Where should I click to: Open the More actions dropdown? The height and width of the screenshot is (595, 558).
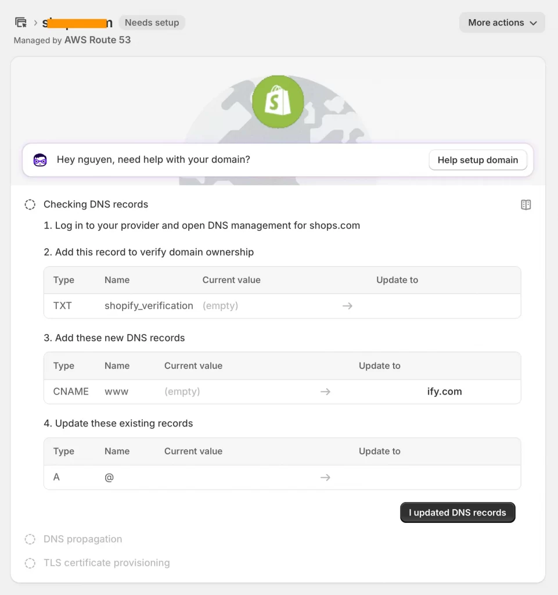point(502,23)
